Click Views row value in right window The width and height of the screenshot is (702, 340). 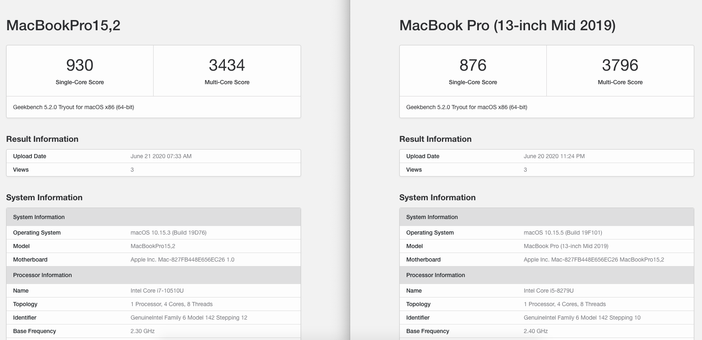[x=525, y=170]
